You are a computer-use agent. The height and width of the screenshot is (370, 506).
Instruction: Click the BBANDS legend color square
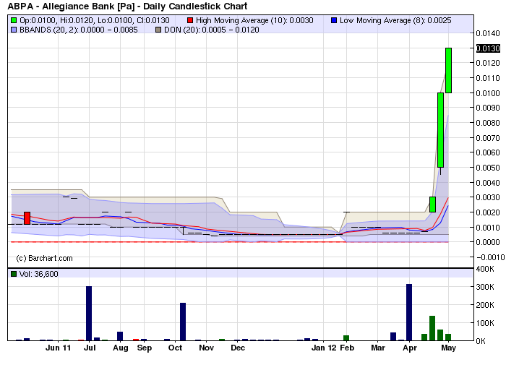(14, 30)
